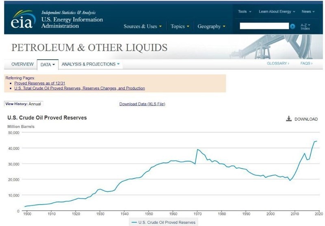Open the A-Z Index

click(305, 27)
